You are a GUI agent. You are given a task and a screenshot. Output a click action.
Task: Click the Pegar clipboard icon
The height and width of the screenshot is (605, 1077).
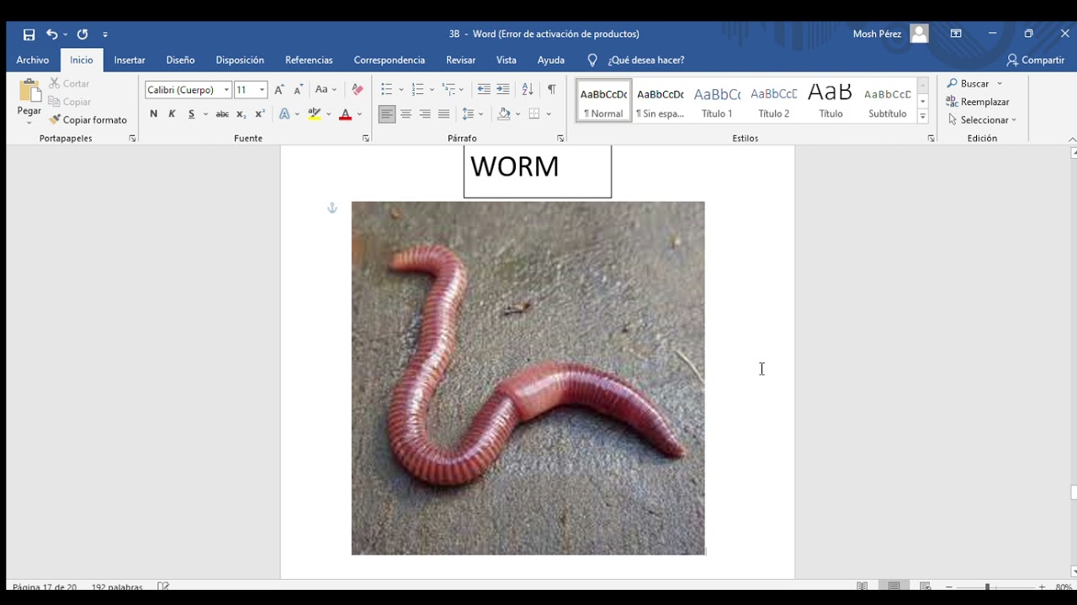click(x=29, y=92)
